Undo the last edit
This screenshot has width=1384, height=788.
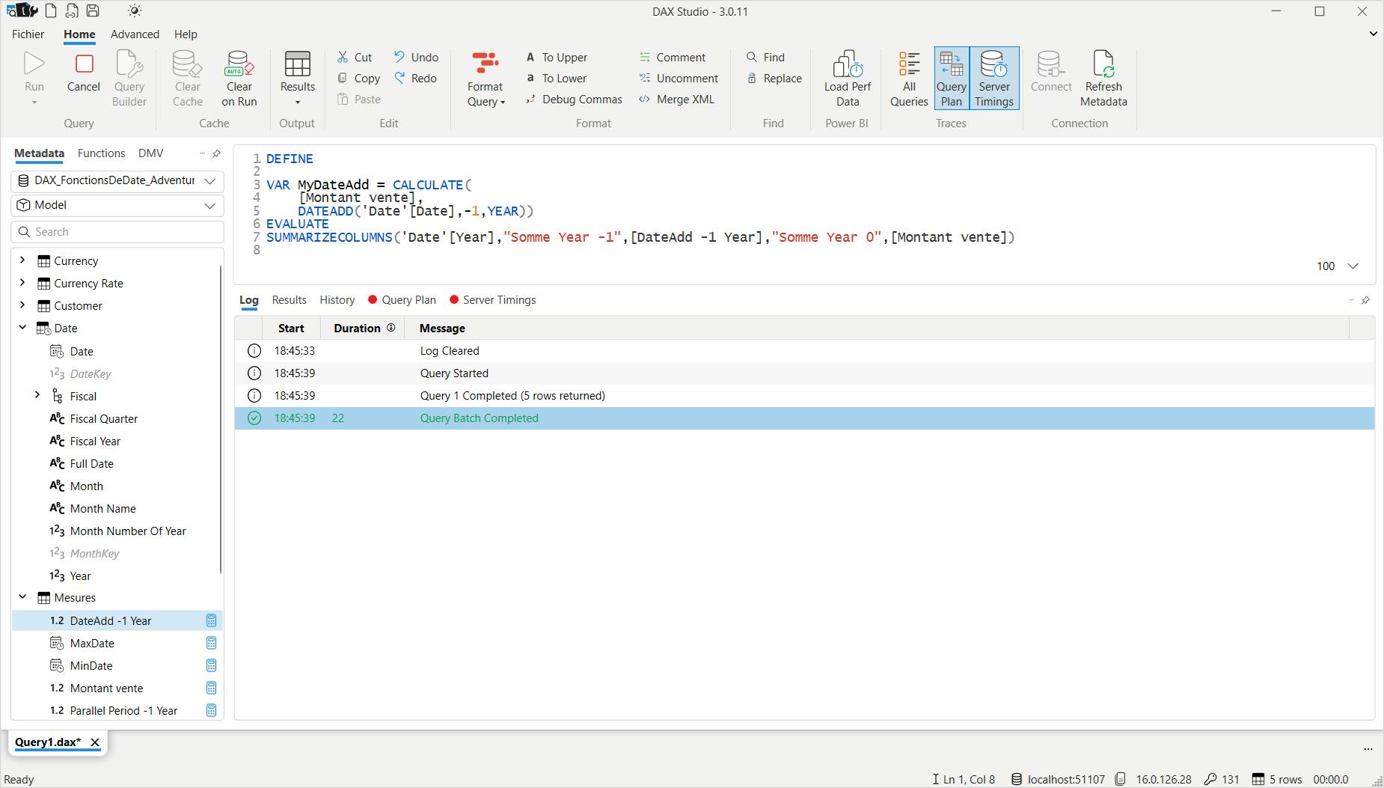(416, 57)
